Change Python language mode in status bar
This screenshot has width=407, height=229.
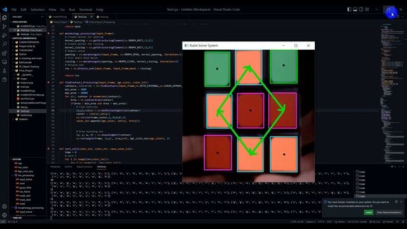tap(341, 222)
